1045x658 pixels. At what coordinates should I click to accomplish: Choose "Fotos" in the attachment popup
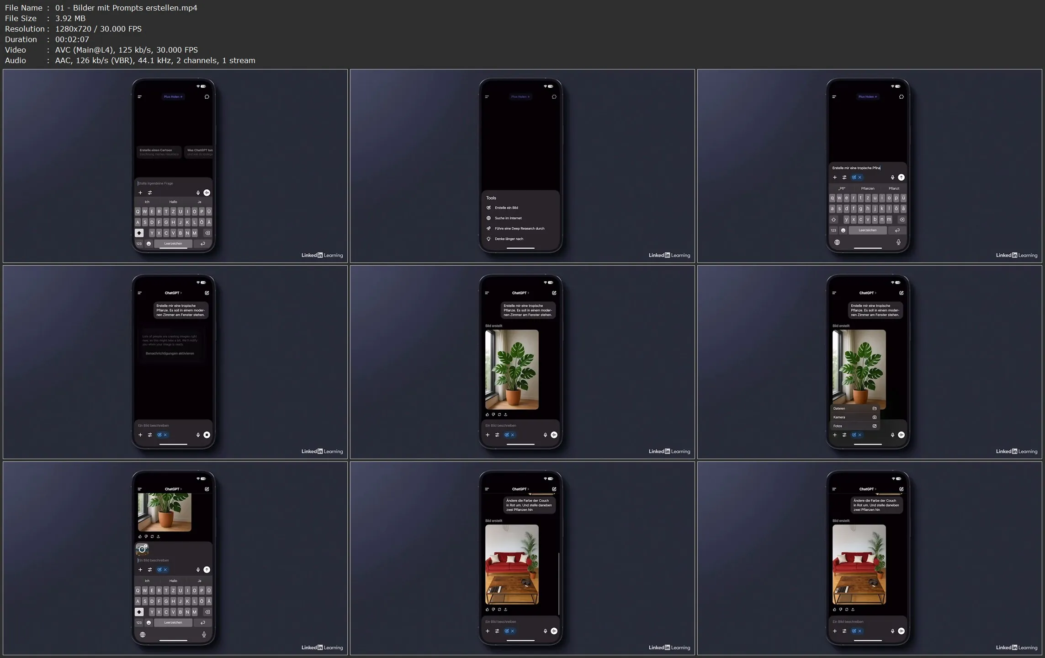(x=854, y=426)
